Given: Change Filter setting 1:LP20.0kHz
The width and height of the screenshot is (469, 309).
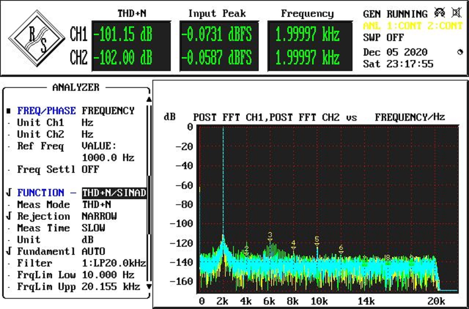Looking at the screenshot, I should click(x=114, y=263).
